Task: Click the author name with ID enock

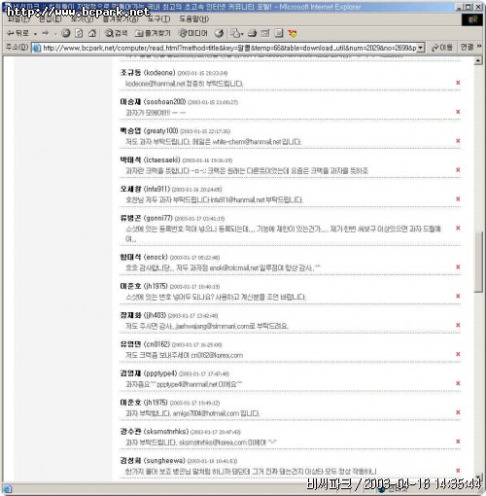Action: coord(144,257)
